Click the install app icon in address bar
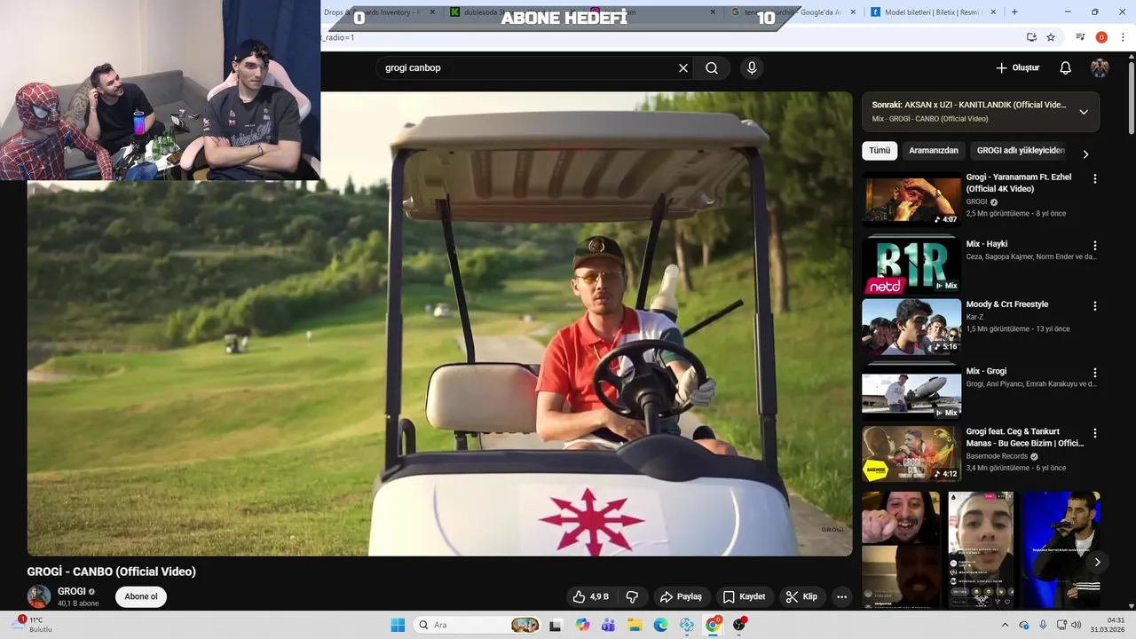This screenshot has width=1136, height=639. (1031, 37)
